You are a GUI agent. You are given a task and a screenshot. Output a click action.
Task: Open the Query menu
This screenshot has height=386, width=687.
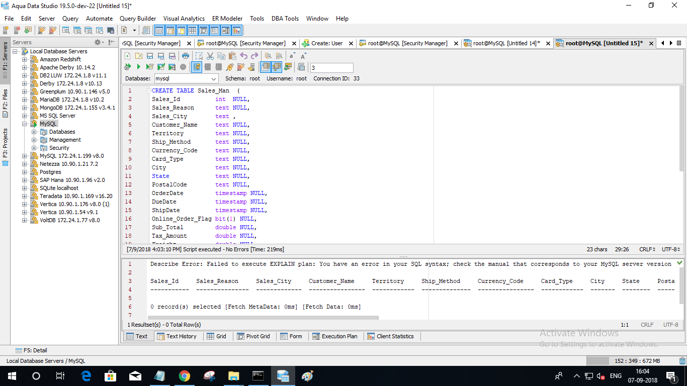tap(70, 19)
